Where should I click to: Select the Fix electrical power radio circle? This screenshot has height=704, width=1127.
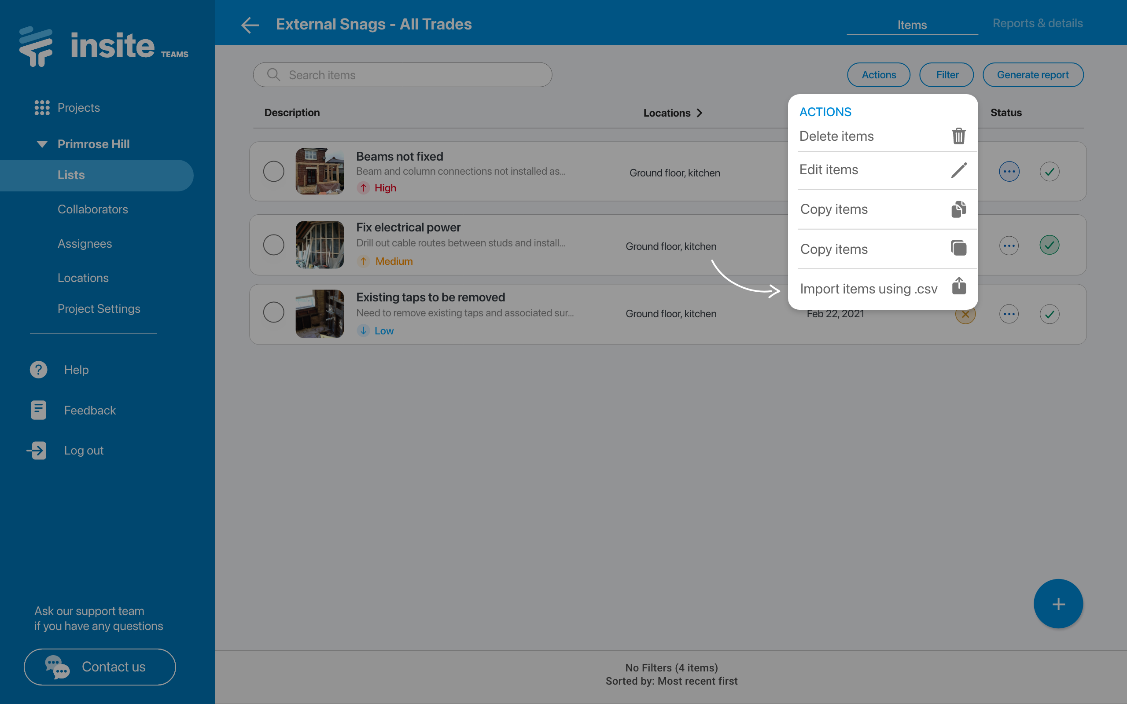274,245
